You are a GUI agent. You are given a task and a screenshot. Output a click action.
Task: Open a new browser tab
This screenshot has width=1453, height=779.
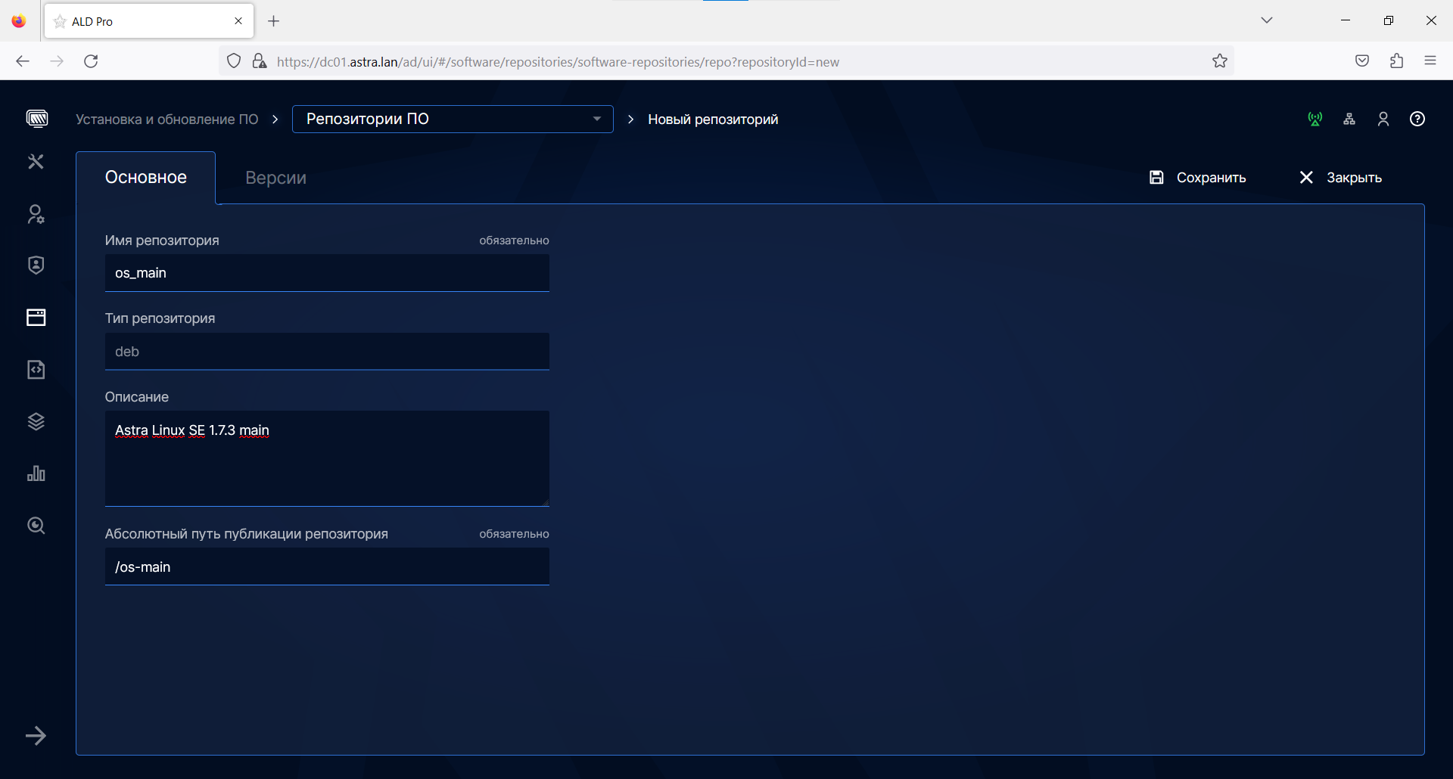click(274, 21)
